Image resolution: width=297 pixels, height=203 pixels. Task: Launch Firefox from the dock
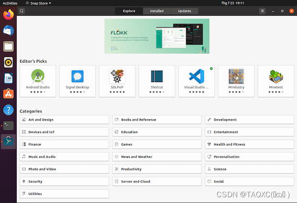(x=8, y=14)
